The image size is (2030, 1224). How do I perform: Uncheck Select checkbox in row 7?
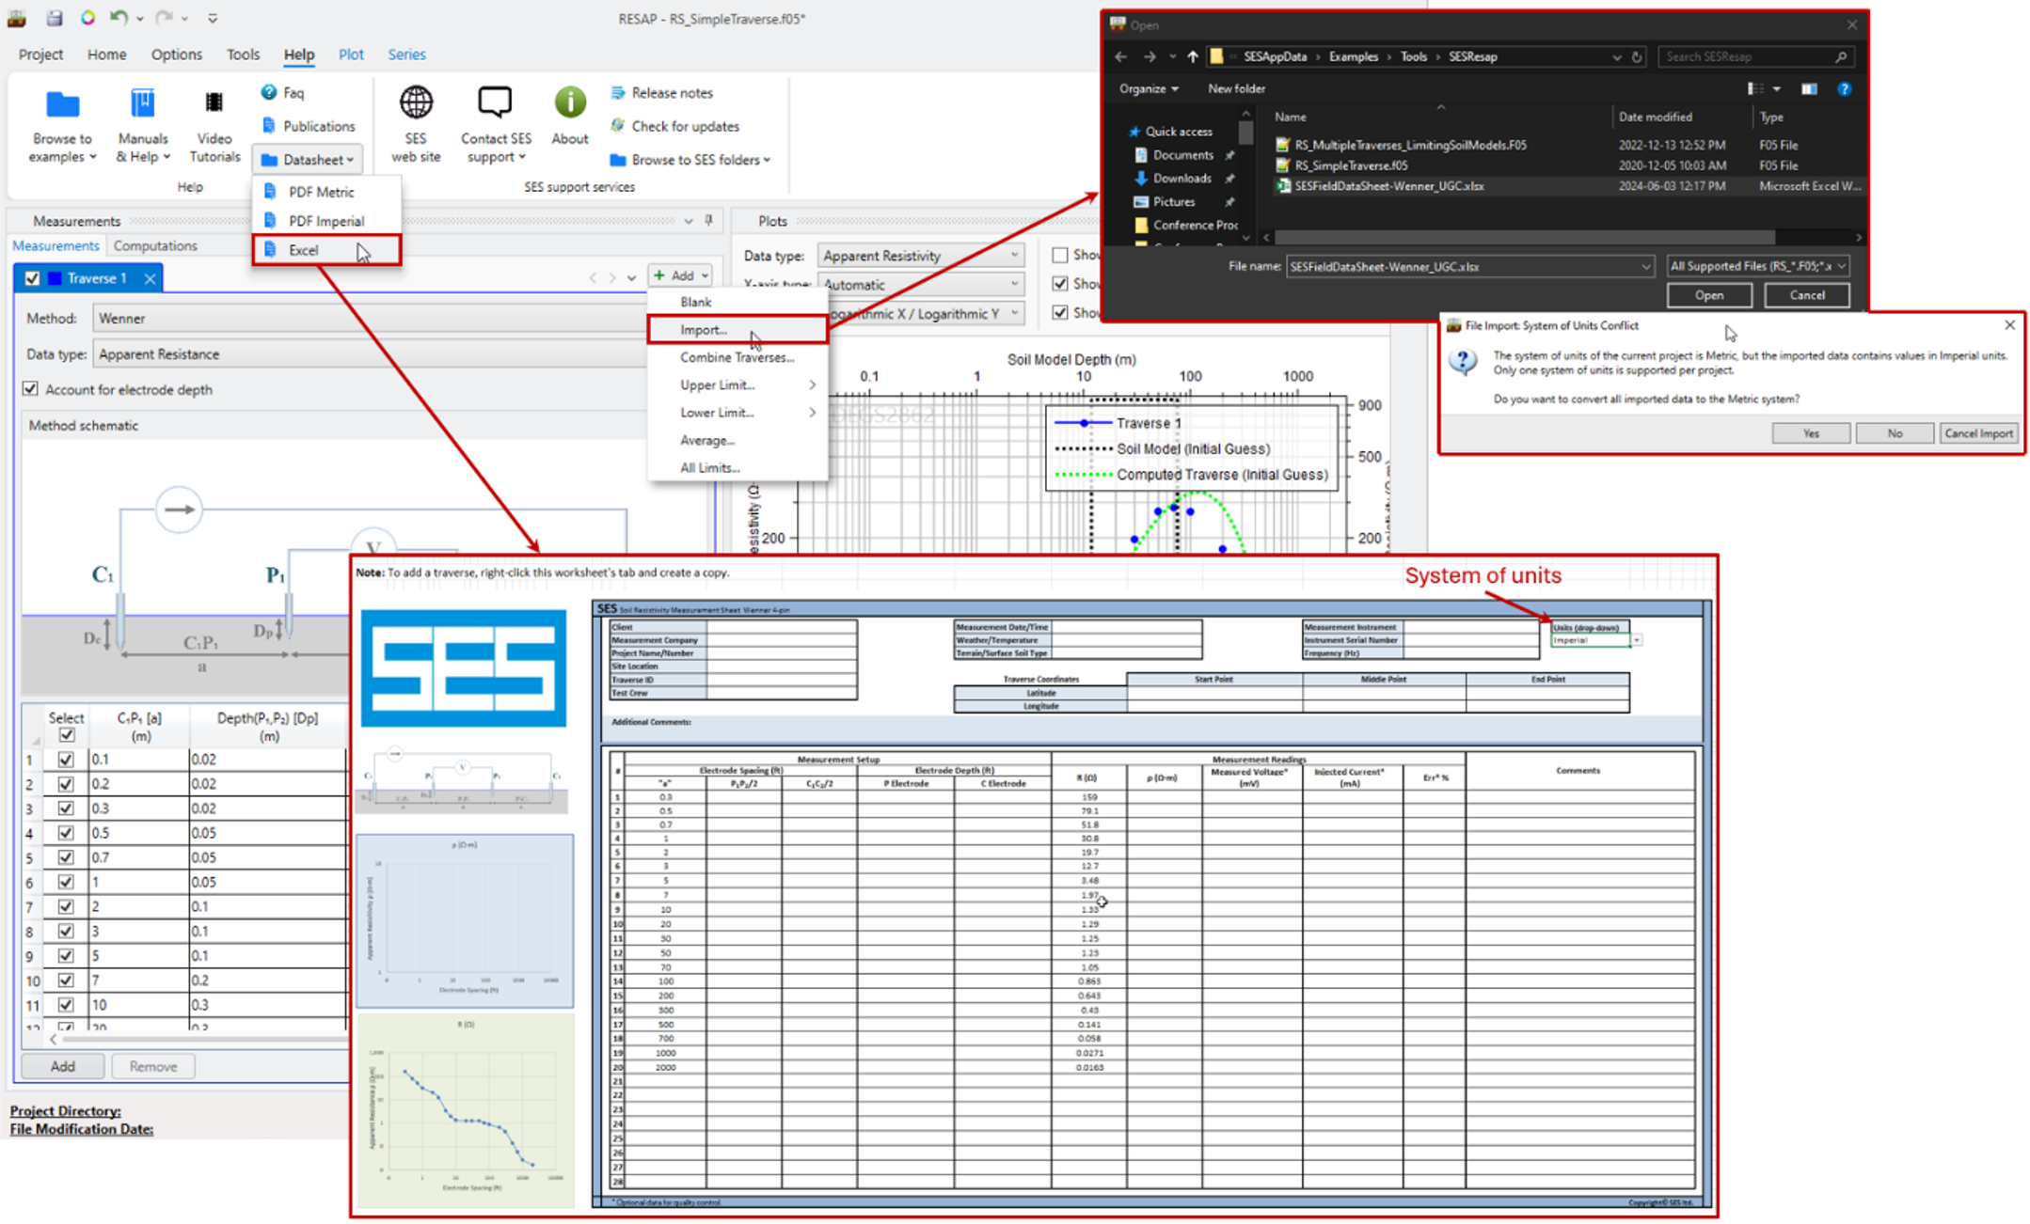point(66,906)
